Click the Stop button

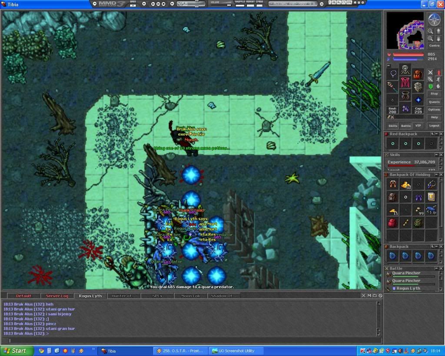(x=434, y=94)
